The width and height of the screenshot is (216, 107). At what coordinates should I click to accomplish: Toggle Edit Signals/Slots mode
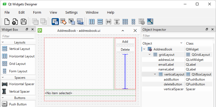pos(63,22)
